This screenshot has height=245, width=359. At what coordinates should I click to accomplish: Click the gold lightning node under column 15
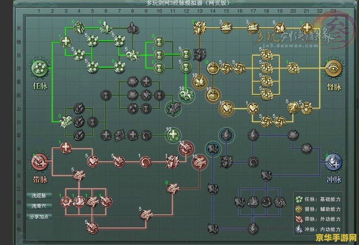[x=226, y=28]
